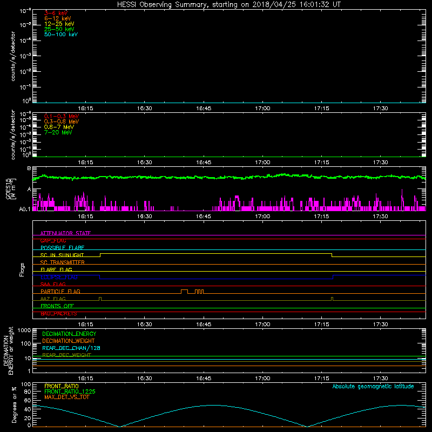Viewport: 432px width, 432px height.
Task: Click the FRONT_RATIO legend label
Action: [x=62, y=386]
